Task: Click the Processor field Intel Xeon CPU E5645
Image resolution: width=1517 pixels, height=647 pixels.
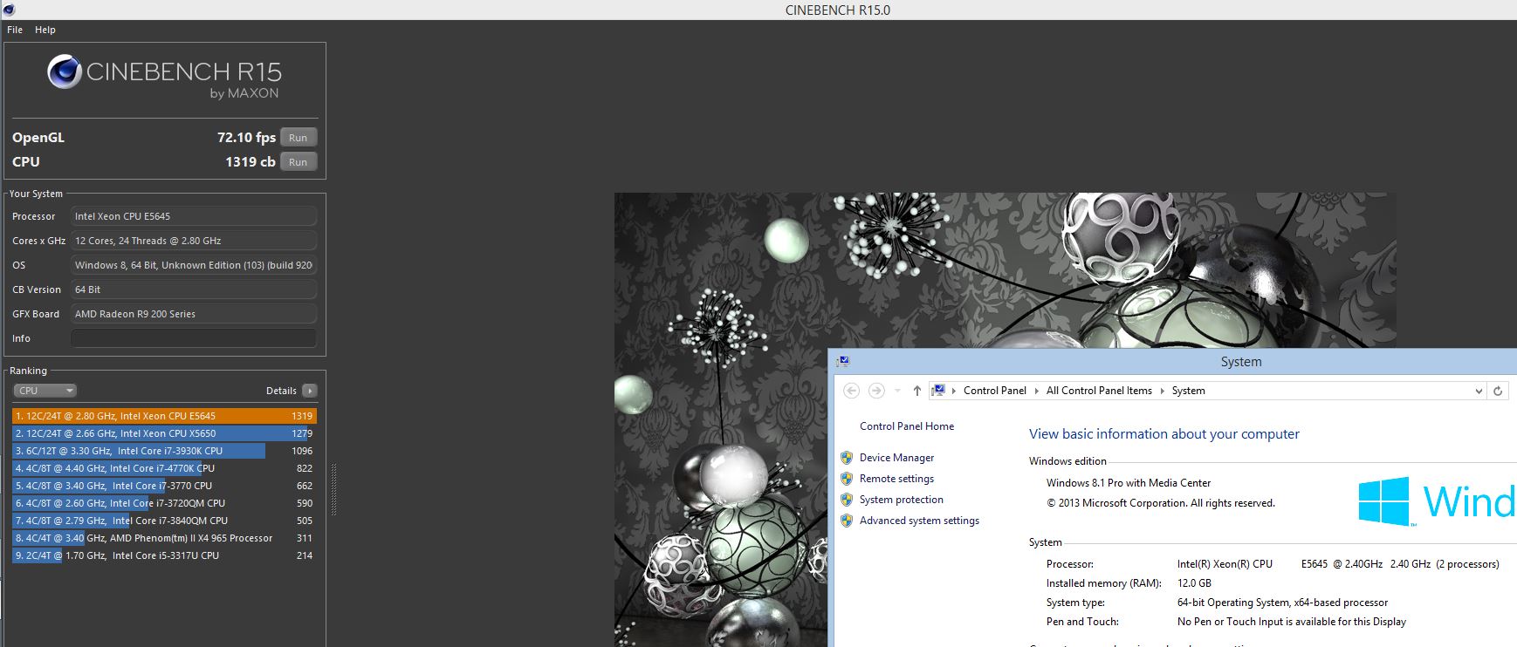Action: (x=194, y=216)
